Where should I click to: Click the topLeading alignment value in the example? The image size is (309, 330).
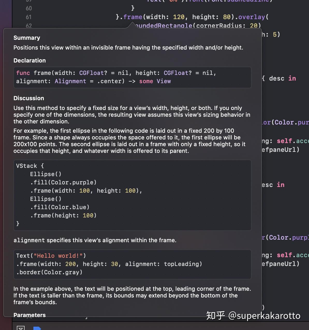click(182, 264)
